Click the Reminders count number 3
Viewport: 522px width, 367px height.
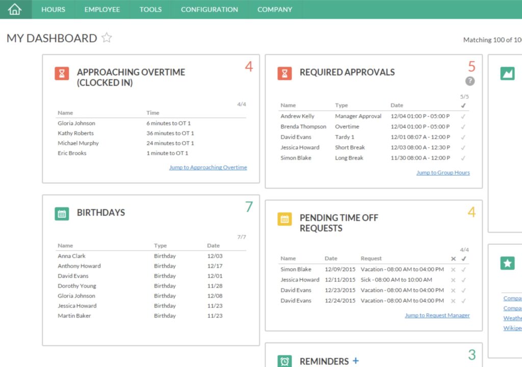click(x=472, y=355)
